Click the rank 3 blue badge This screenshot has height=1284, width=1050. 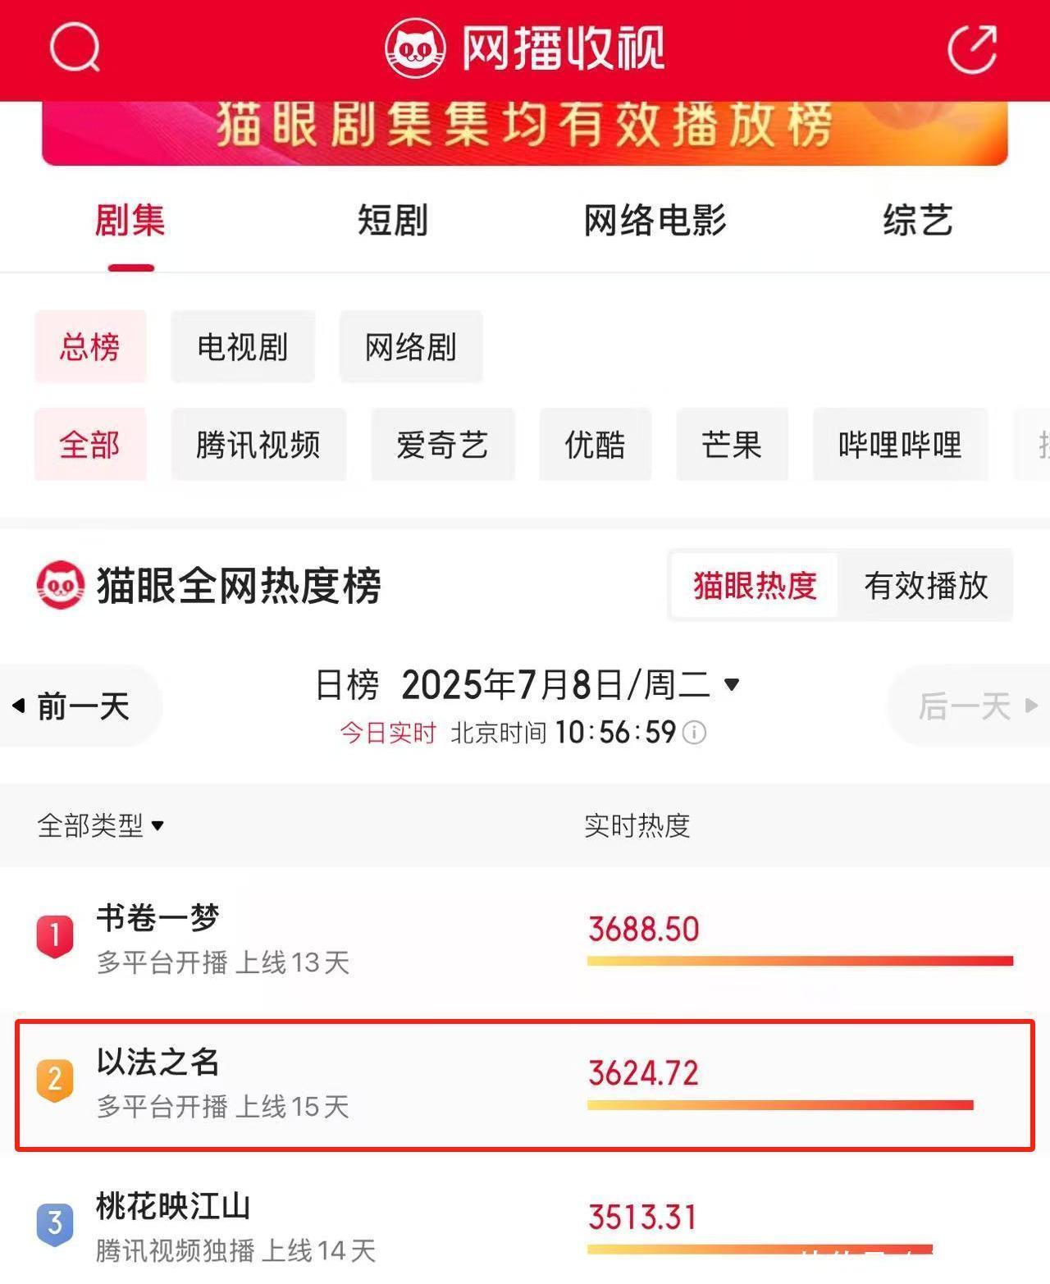(x=55, y=1223)
